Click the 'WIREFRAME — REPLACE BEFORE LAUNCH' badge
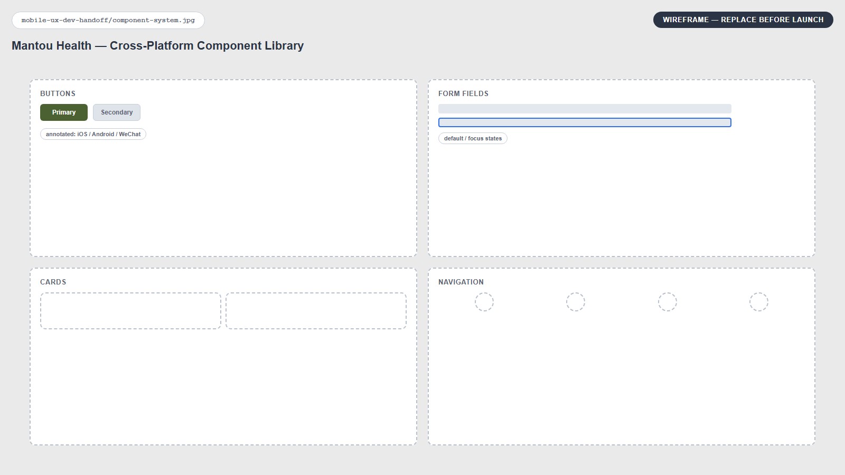The height and width of the screenshot is (475, 845). coord(743,20)
